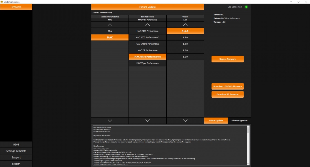Click release notes scrollbar down arrow
Image resolution: width=310 pixels, height=167 pixels.
click(x=248, y=164)
